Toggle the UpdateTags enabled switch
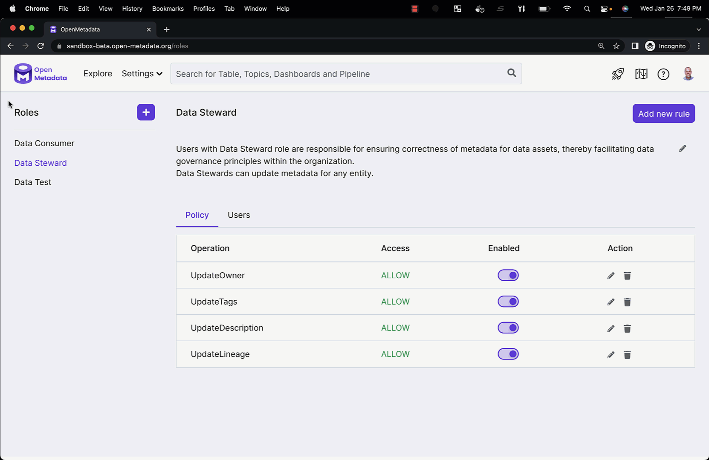 pyautogui.click(x=508, y=302)
